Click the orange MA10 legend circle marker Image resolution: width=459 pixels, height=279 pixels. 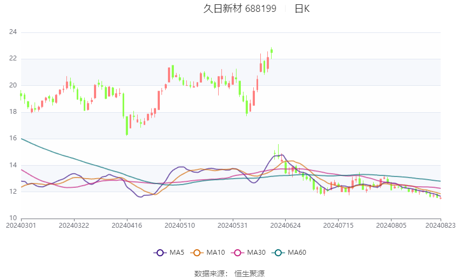pyautogui.click(x=198, y=253)
